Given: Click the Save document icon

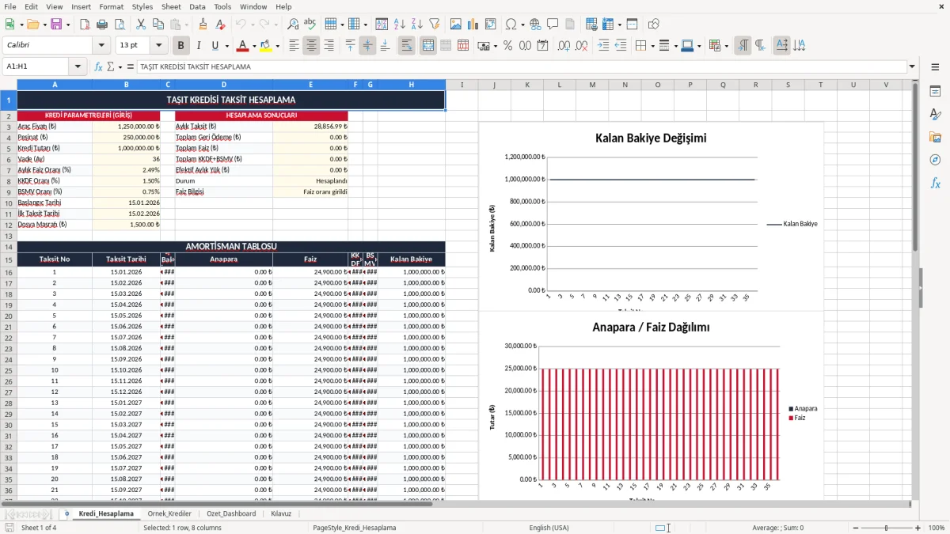Looking at the screenshot, I should click(x=56, y=25).
